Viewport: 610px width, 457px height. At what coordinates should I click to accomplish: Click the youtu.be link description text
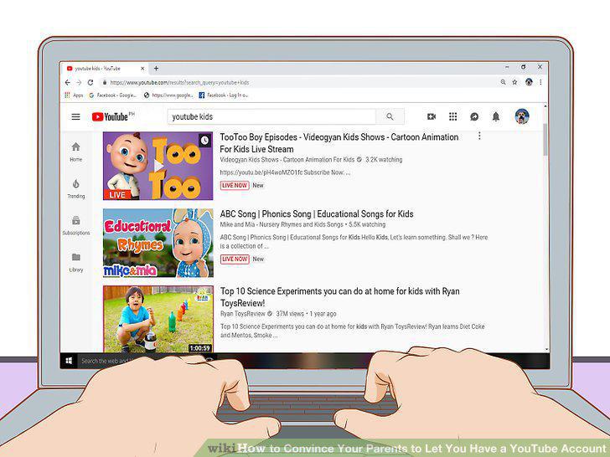tap(285, 172)
